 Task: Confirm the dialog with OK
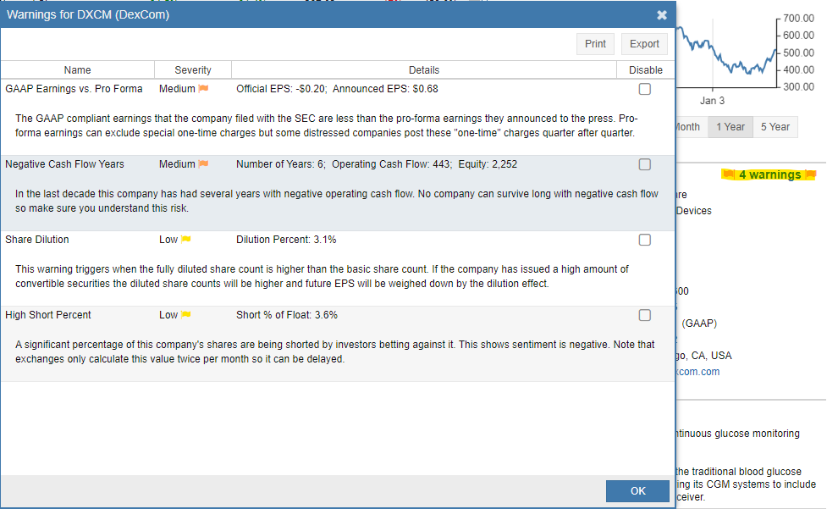[x=637, y=491]
